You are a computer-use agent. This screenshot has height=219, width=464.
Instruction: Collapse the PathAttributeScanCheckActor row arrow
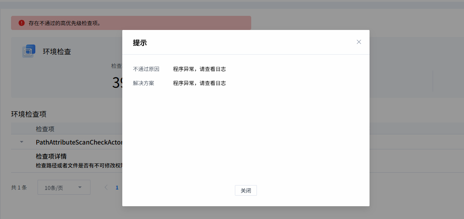[22, 142]
